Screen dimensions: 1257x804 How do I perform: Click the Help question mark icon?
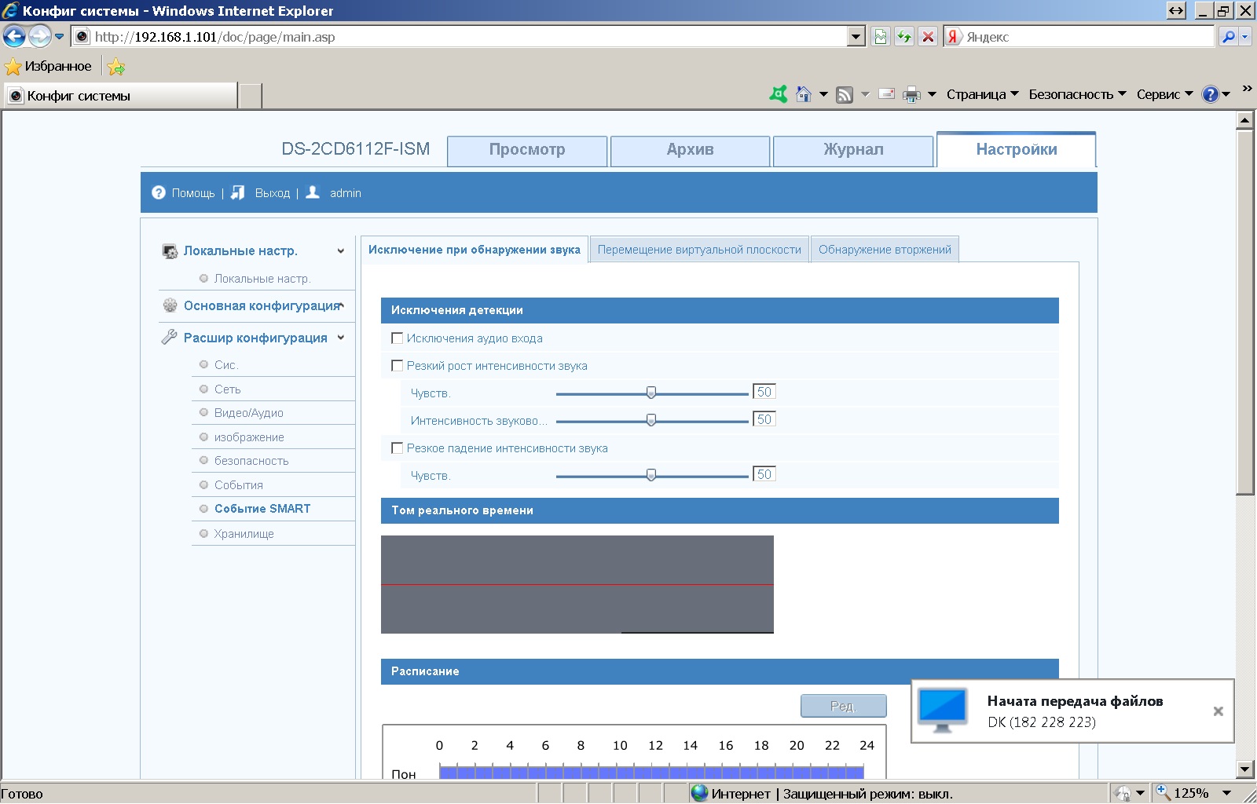click(x=159, y=192)
